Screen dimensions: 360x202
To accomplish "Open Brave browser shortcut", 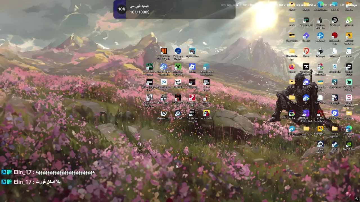I will point(306,51).
